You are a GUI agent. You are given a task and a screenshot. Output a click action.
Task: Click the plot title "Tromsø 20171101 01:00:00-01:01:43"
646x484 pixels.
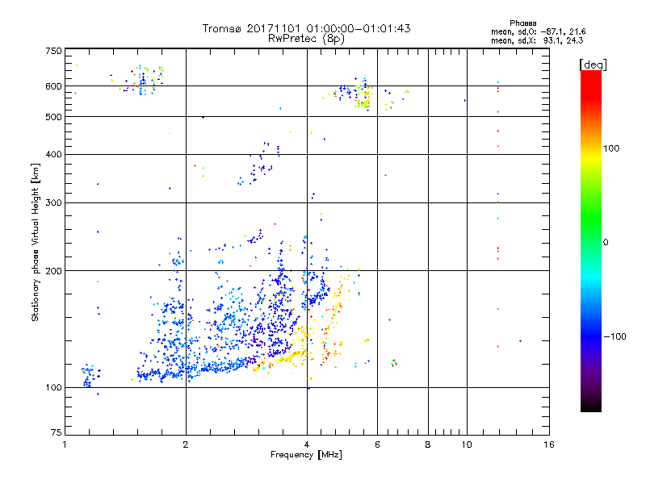tap(307, 28)
